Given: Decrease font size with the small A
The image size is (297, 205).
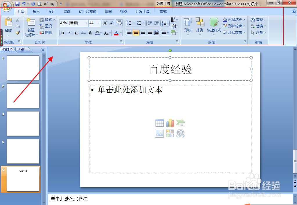Looking at the screenshot, I should (x=111, y=23).
